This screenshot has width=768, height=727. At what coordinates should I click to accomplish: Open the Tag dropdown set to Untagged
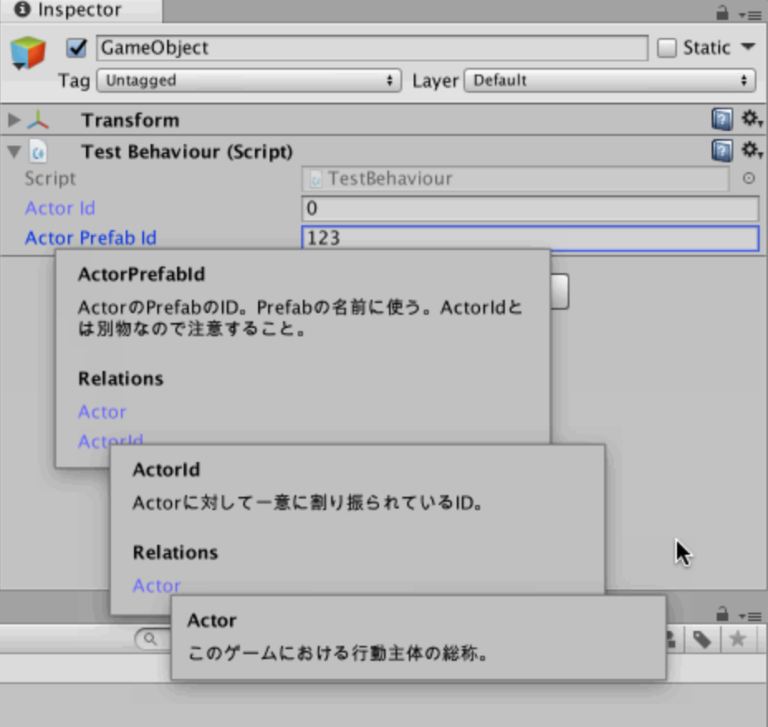[248, 80]
